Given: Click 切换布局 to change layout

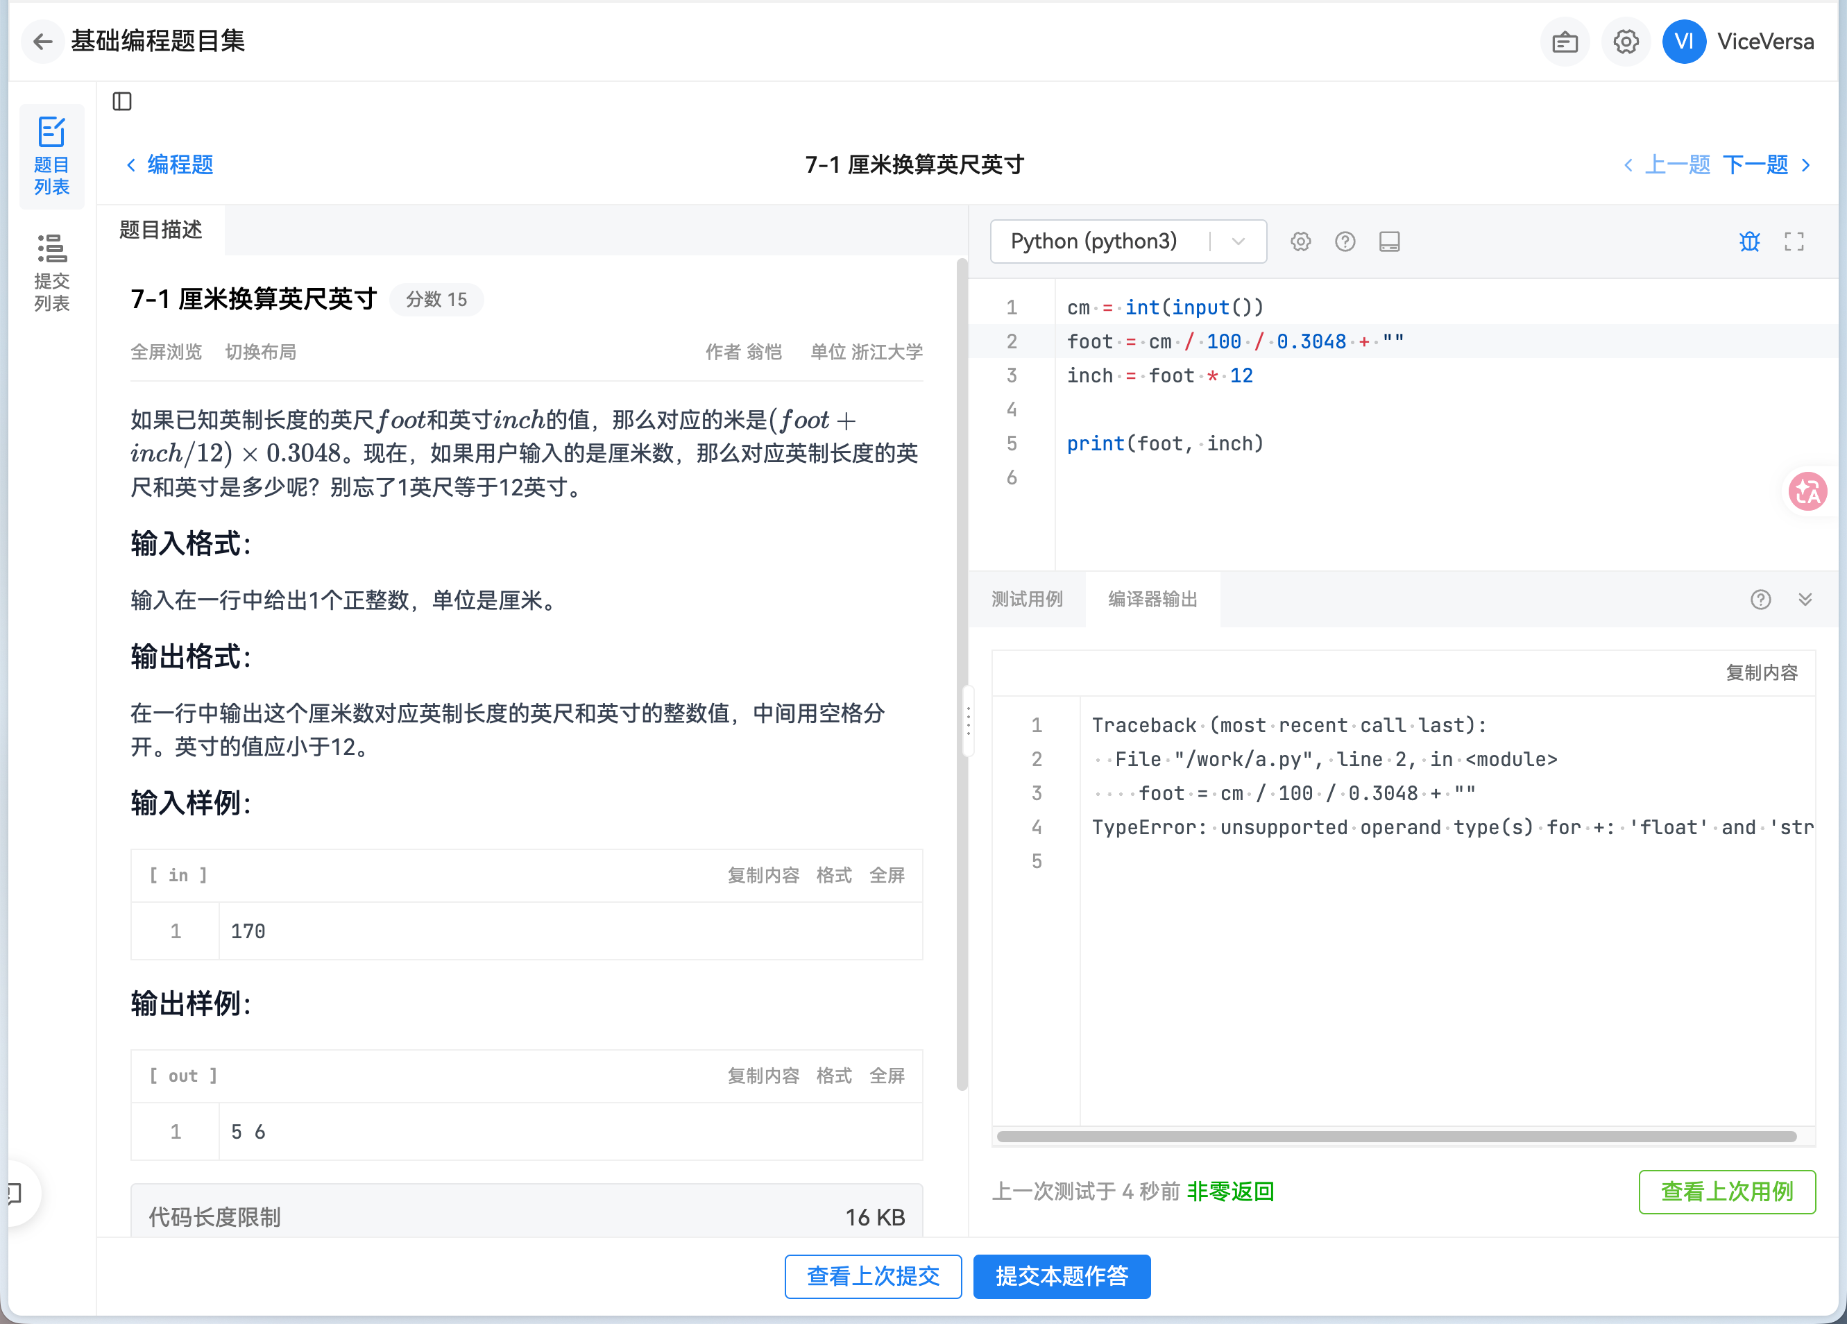Looking at the screenshot, I should [261, 353].
